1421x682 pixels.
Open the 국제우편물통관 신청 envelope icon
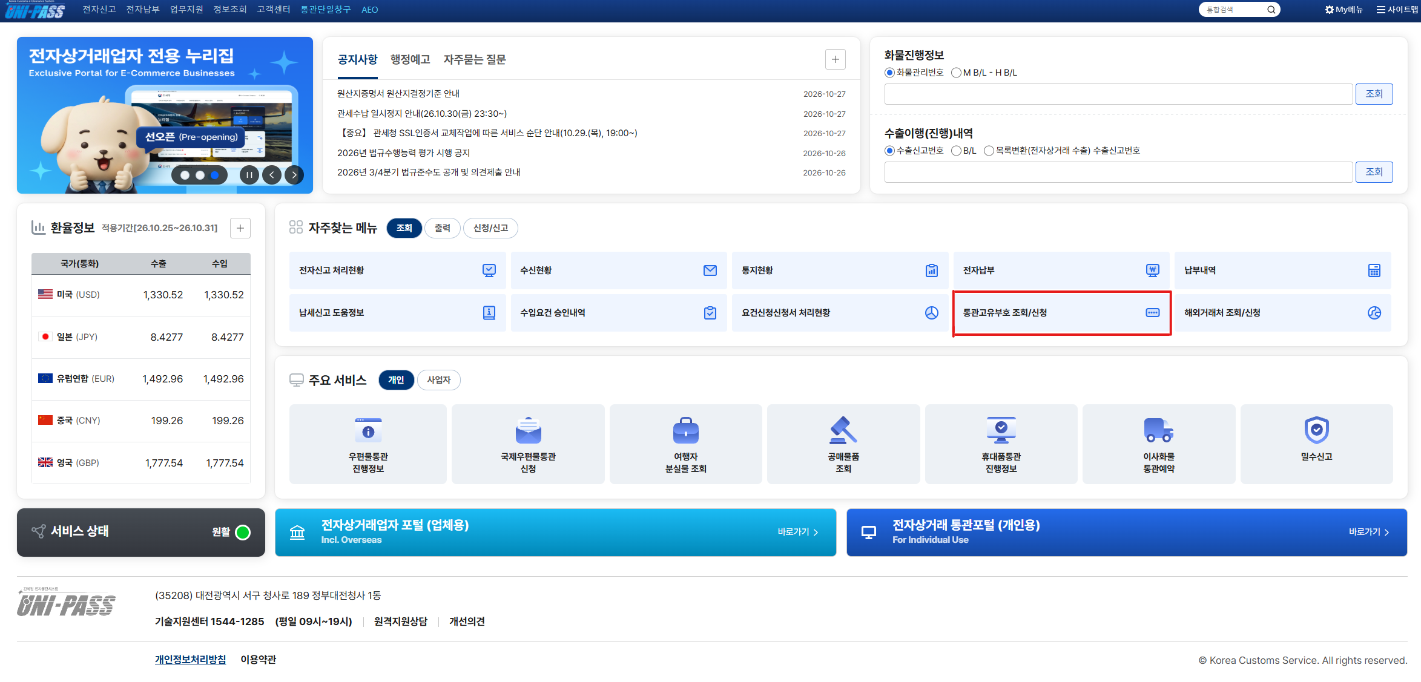click(528, 430)
